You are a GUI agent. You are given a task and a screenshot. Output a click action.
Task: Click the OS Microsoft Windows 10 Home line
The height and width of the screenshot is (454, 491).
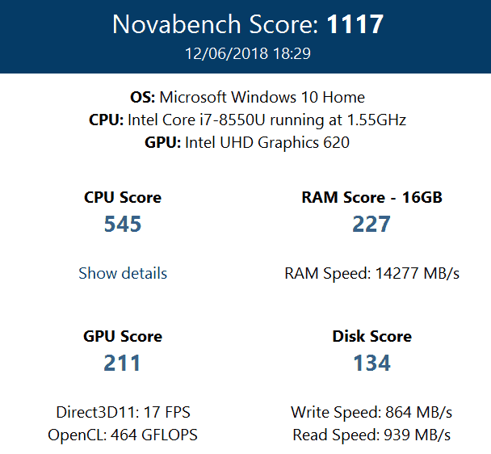247,97
